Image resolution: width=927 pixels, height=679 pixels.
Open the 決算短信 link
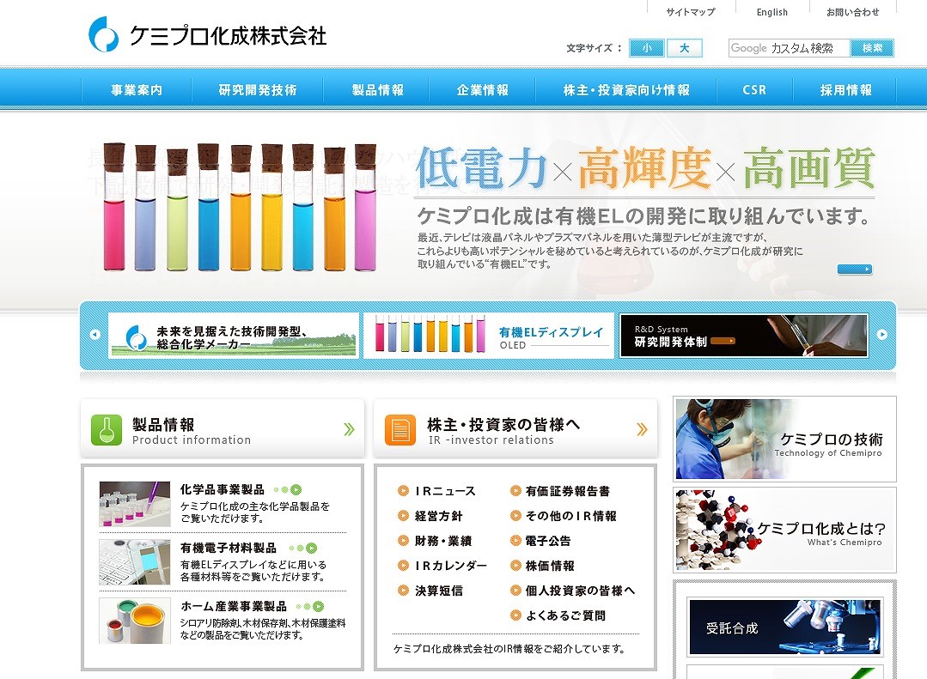[x=439, y=591]
